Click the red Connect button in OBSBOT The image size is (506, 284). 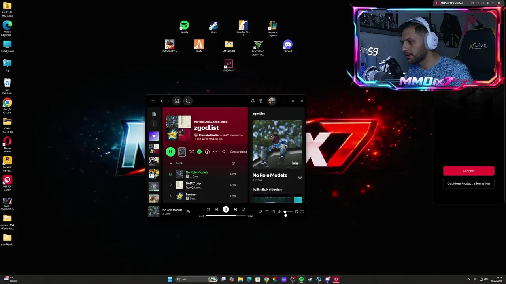(468, 171)
